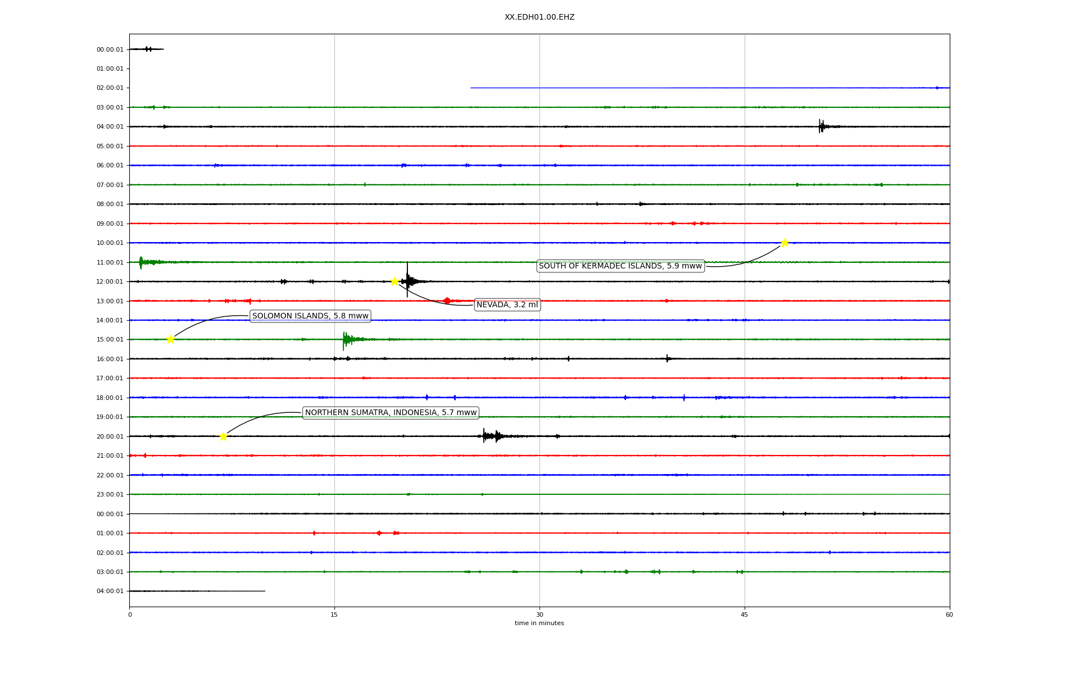
Task: Click the 'time in minutes' axis label
Action: coord(539,623)
